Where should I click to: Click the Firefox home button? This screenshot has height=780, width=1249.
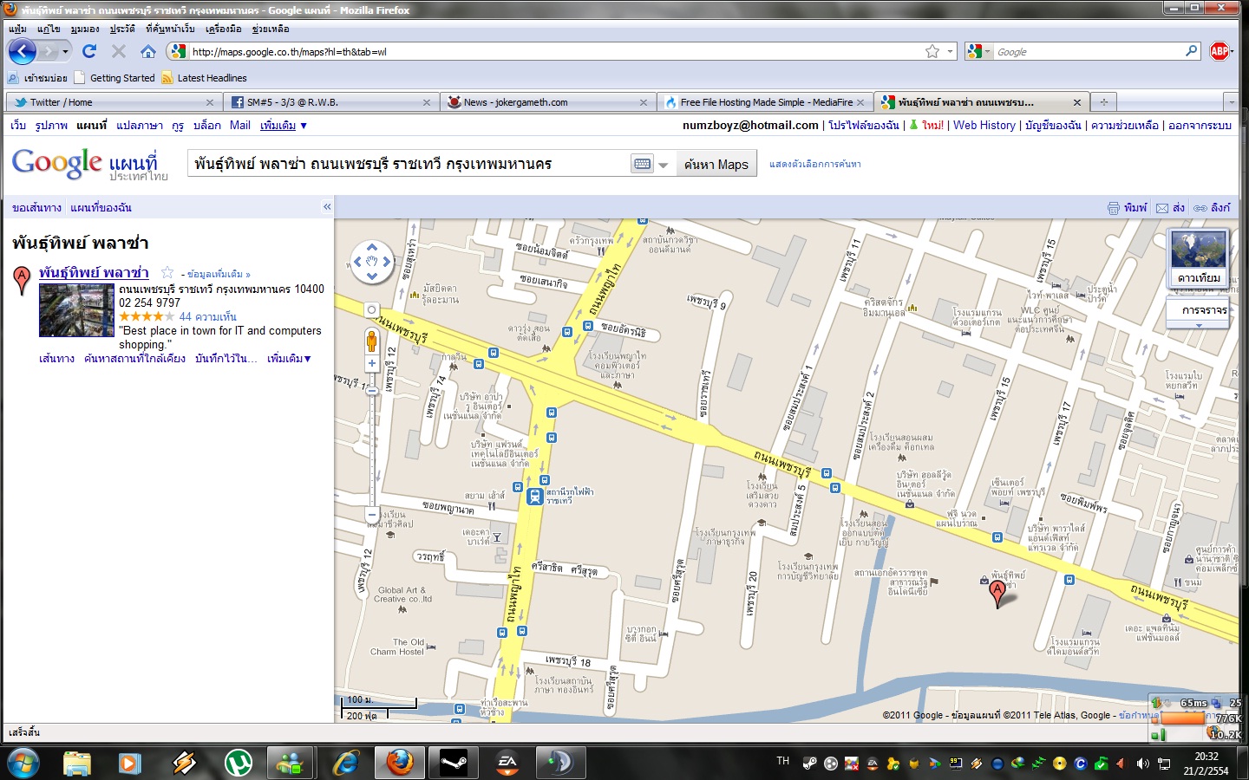point(148,51)
